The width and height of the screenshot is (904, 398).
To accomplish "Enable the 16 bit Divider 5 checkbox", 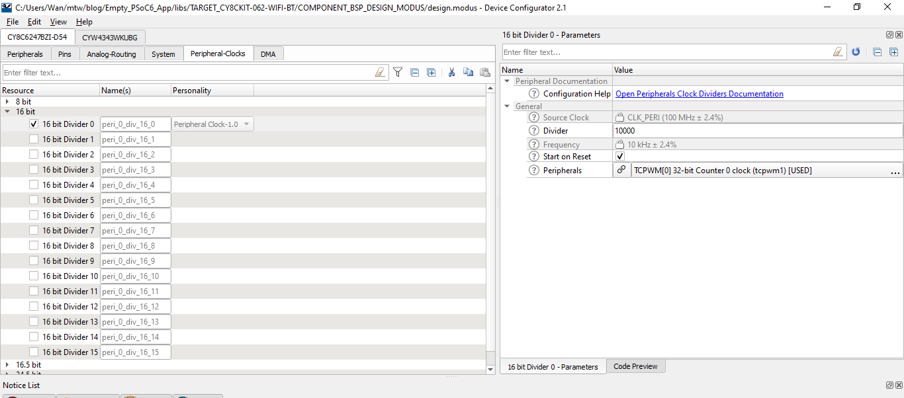I will click(34, 200).
